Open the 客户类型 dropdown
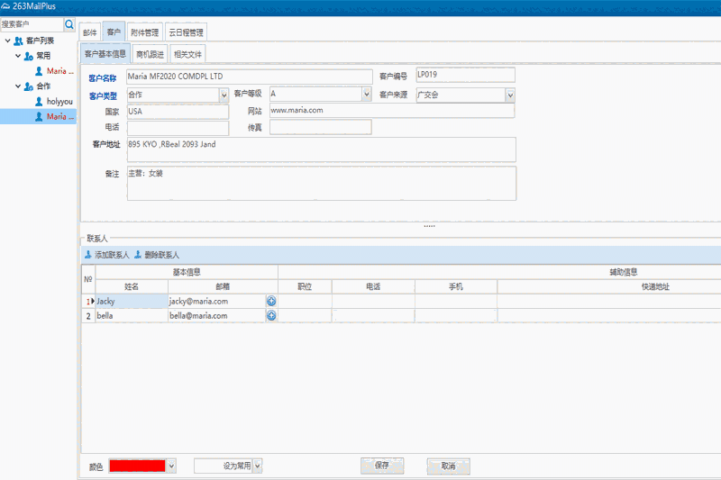 pyautogui.click(x=224, y=95)
